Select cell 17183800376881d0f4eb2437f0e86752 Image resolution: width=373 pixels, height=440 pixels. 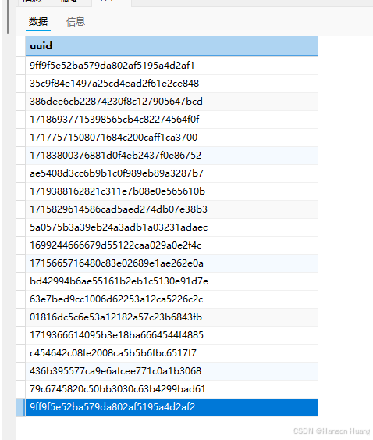click(x=172, y=156)
